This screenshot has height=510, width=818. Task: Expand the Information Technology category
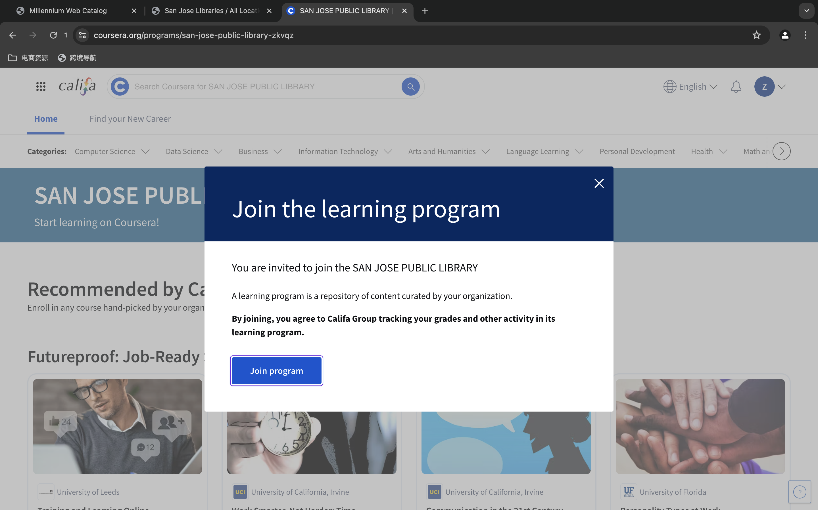tap(345, 151)
